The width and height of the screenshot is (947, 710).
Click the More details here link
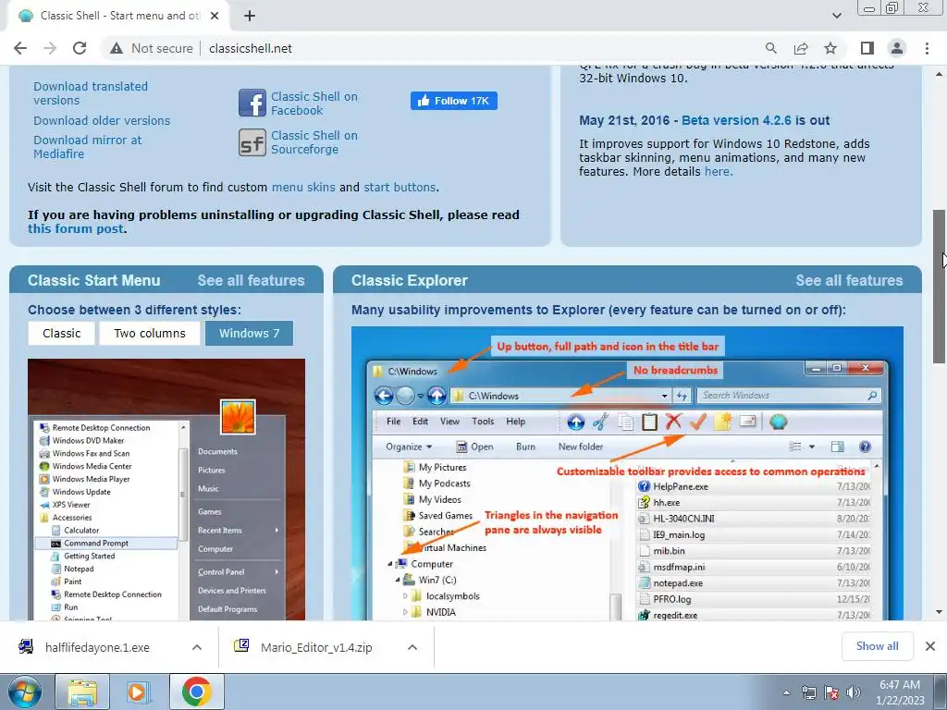tap(718, 171)
